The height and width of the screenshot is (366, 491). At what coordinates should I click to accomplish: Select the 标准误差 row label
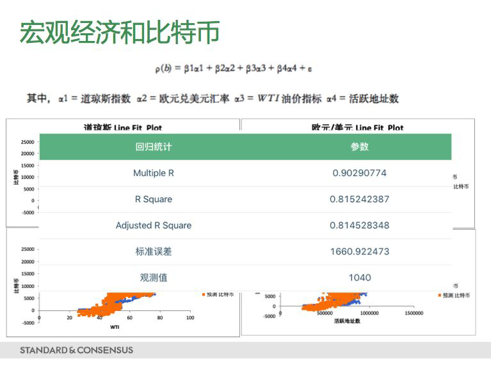click(x=154, y=251)
